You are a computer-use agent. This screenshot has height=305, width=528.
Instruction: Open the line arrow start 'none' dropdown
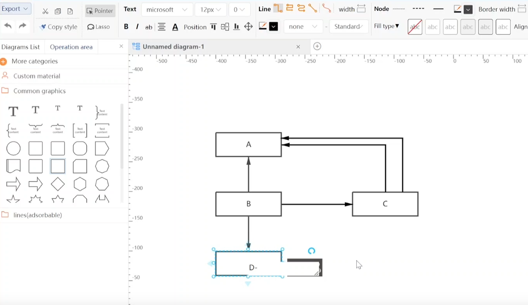click(303, 26)
